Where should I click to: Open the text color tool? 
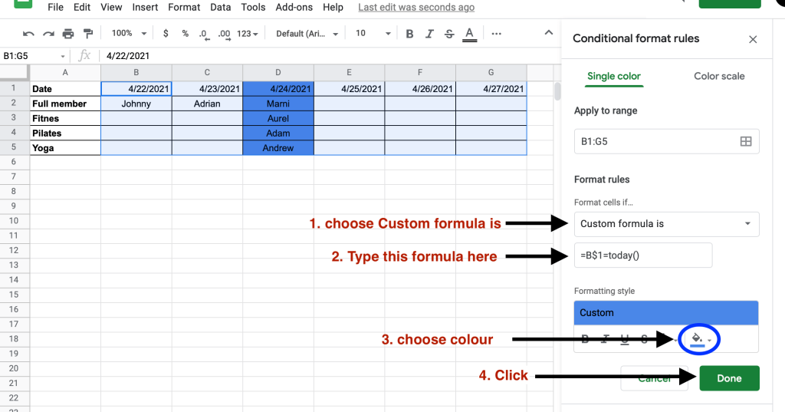click(x=469, y=34)
